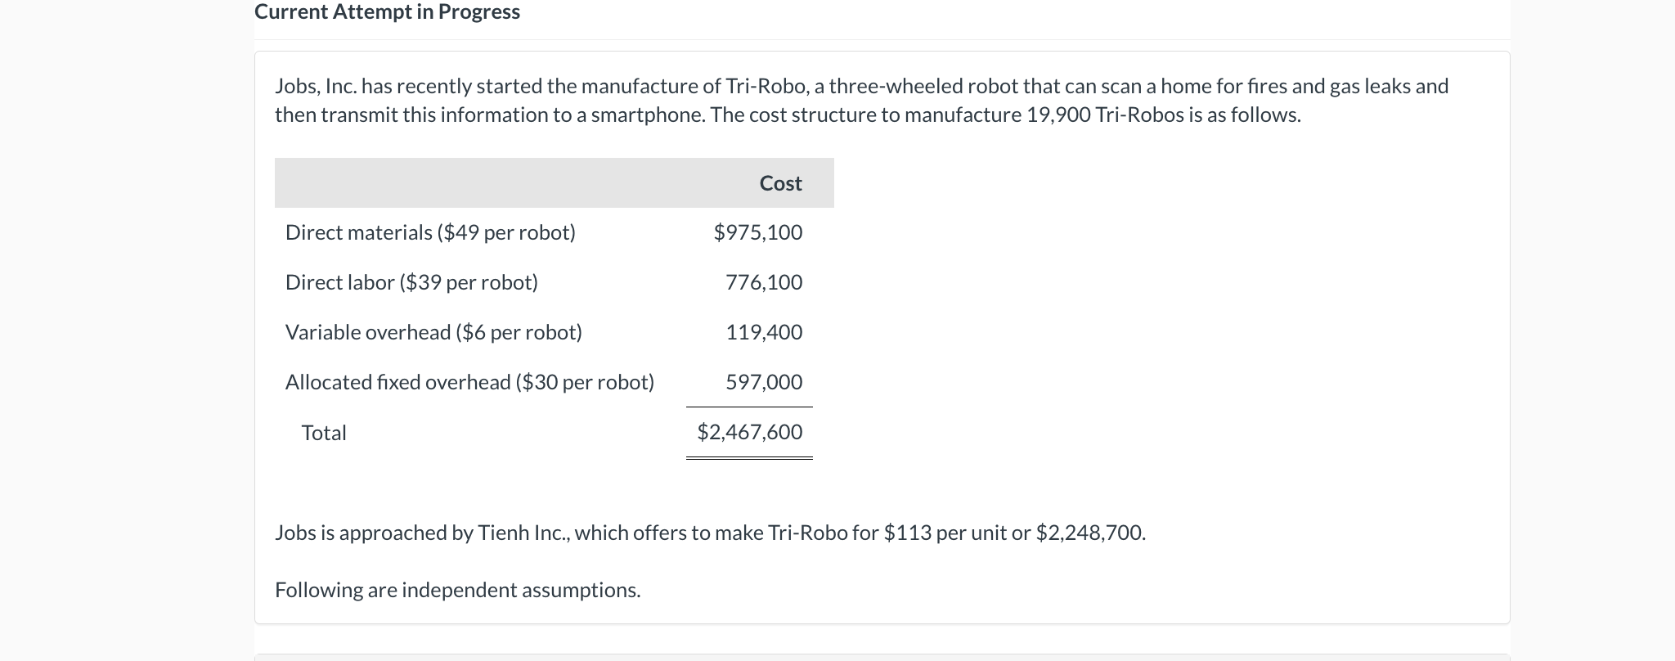
Task: Click the Tienh Inc. offer sentence
Action: [709, 533]
